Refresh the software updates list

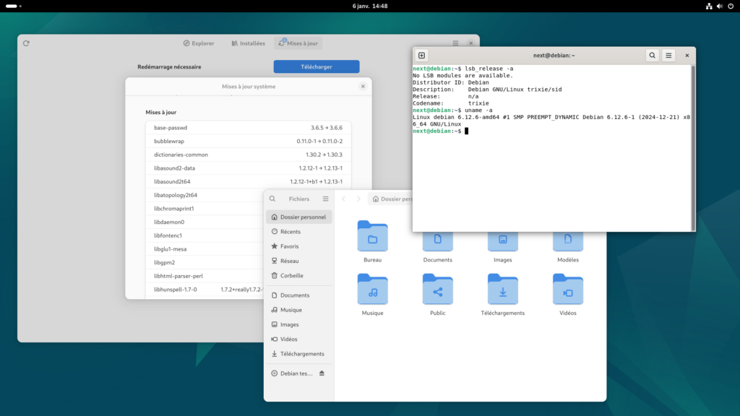(x=26, y=43)
